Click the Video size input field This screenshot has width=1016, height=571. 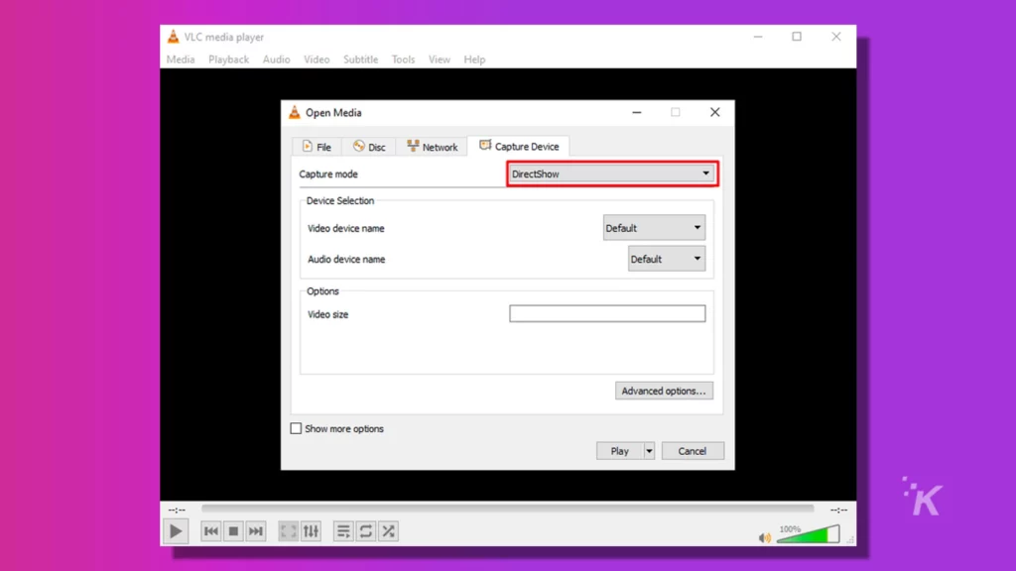[607, 314]
